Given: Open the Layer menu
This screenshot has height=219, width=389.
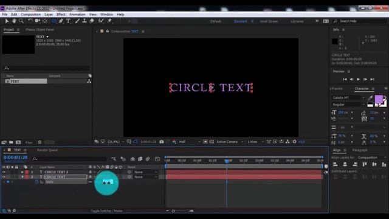Looking at the screenshot, I should click(x=49, y=15).
